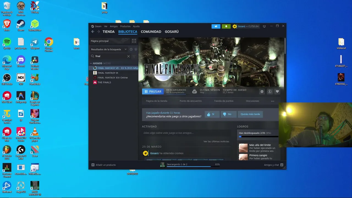Open Discusiones link
This screenshot has height=198, width=352.
(252, 101)
